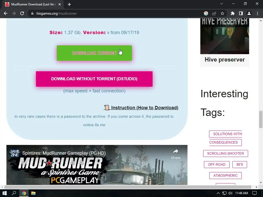263x197 pixels.
Task: Toggle the browser side panel icon
Action: point(241,13)
